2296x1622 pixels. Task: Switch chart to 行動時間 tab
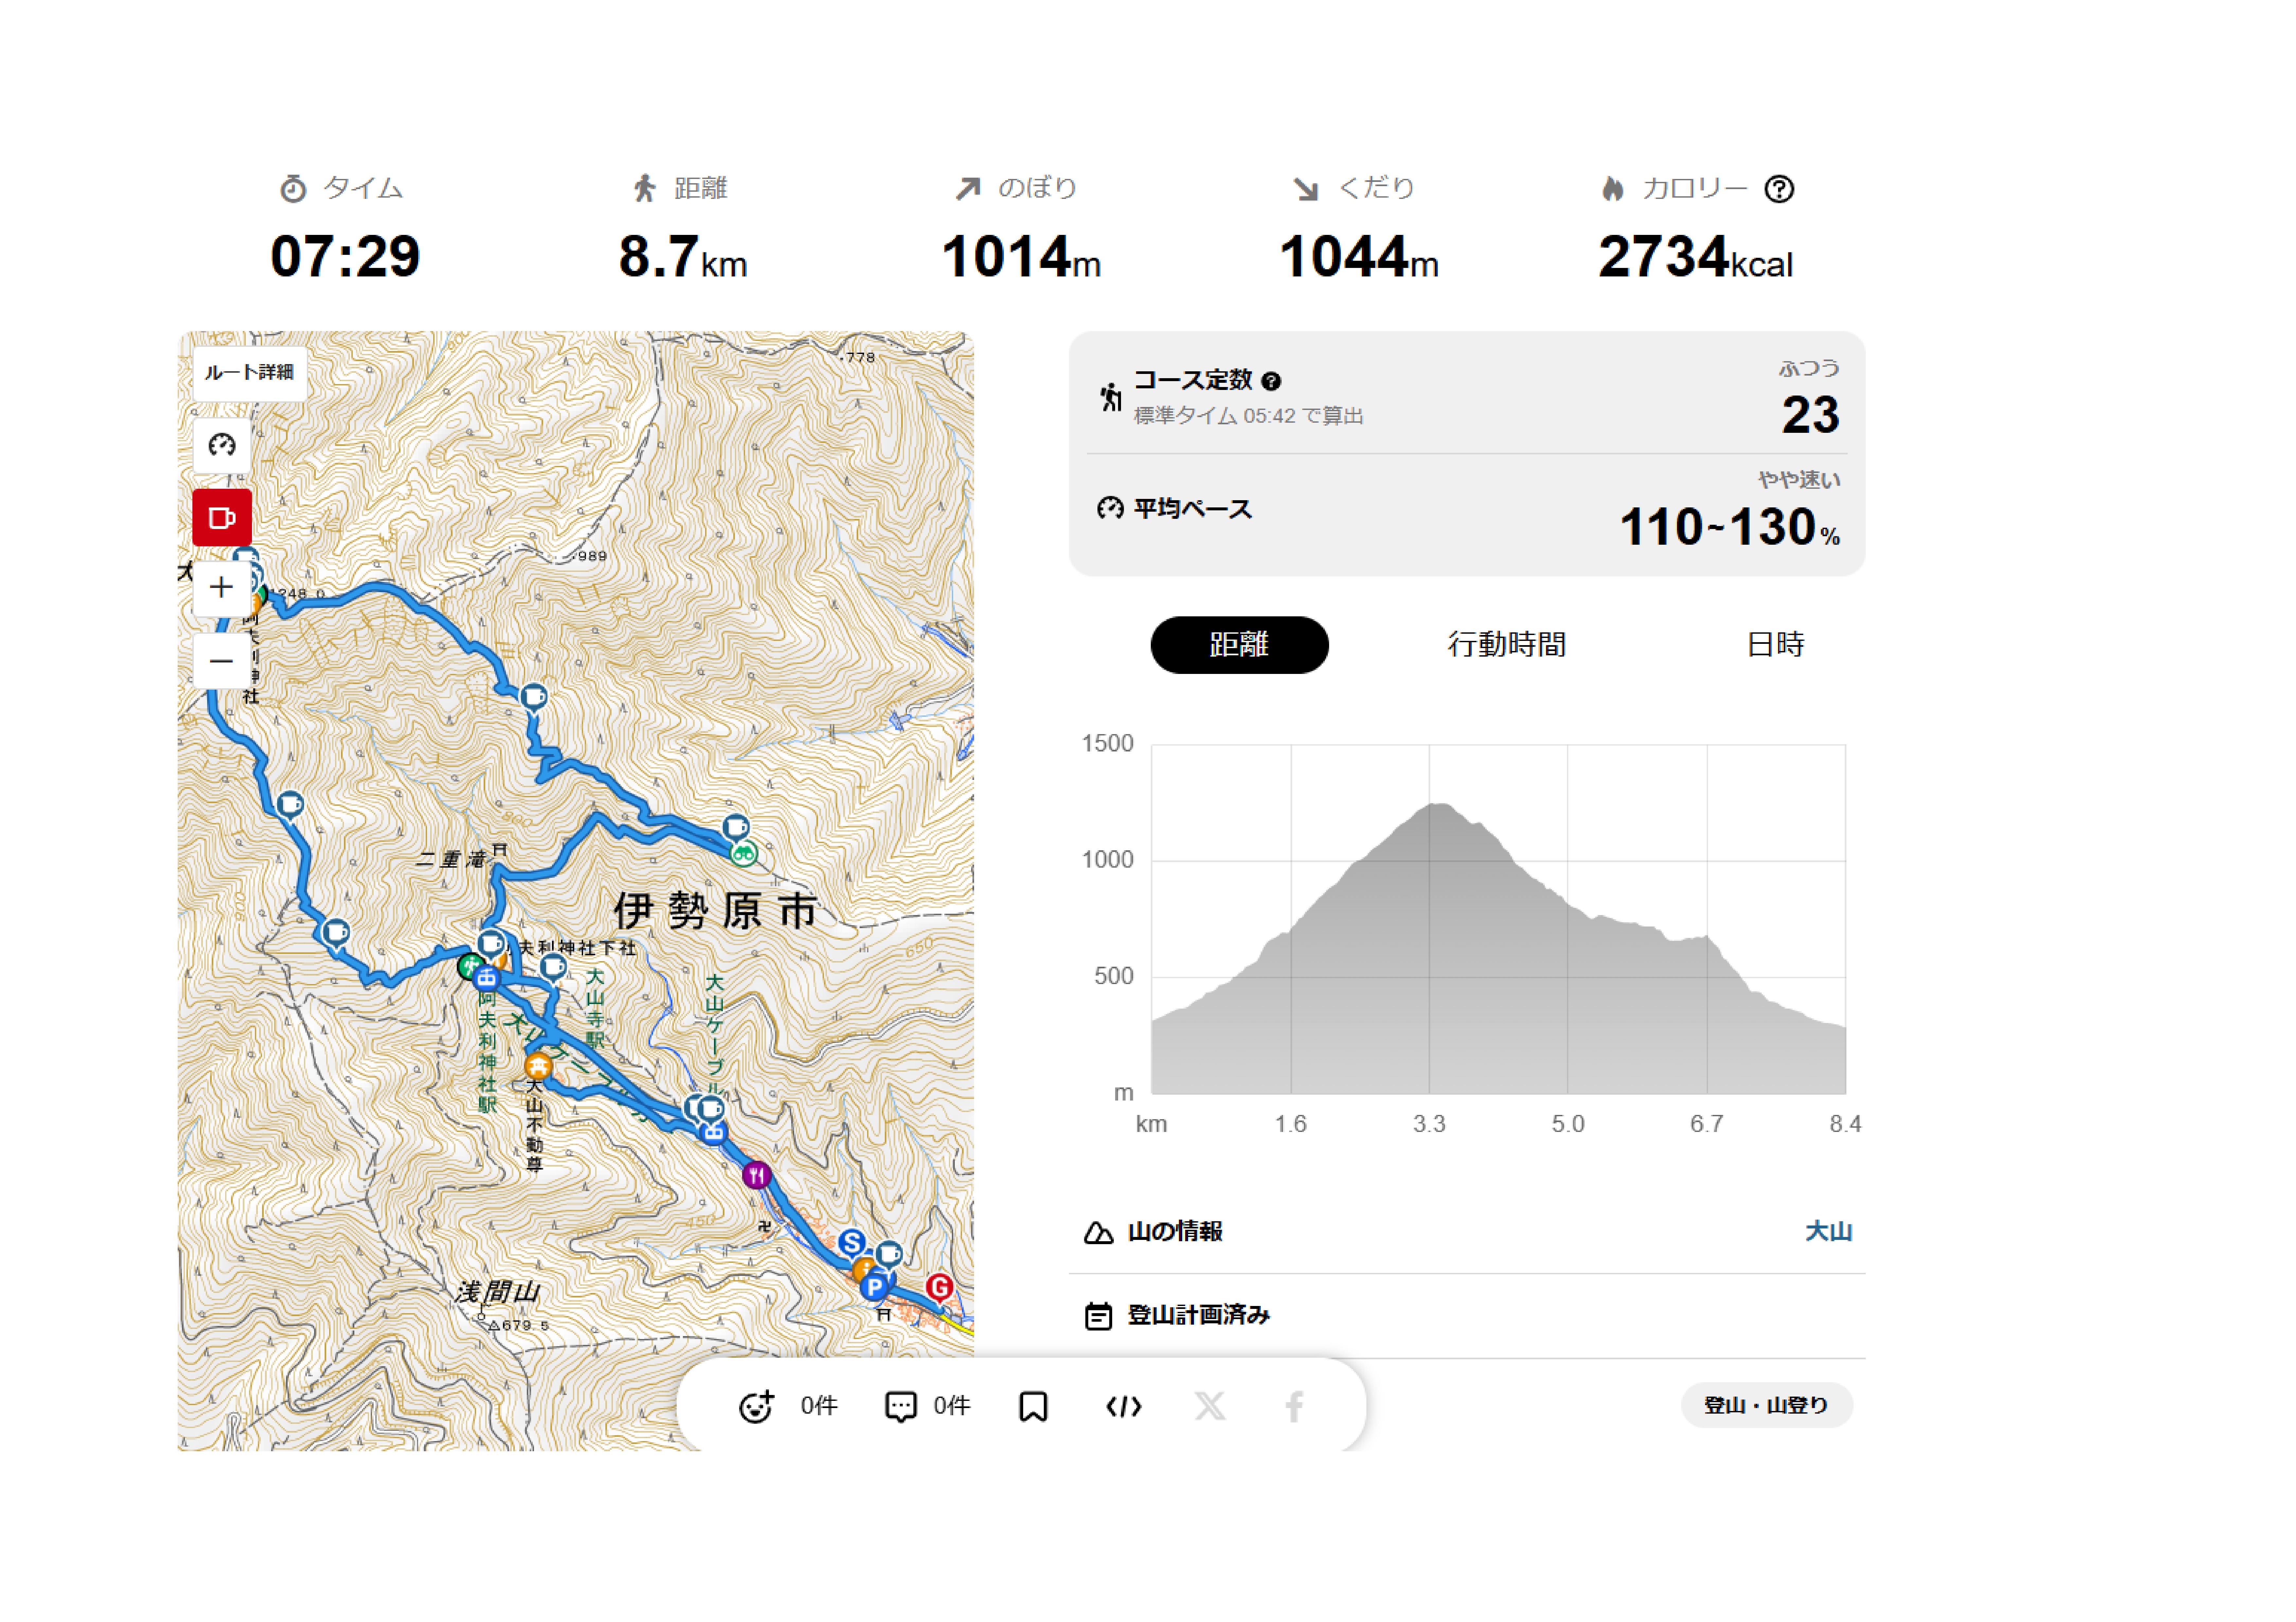tap(1506, 645)
